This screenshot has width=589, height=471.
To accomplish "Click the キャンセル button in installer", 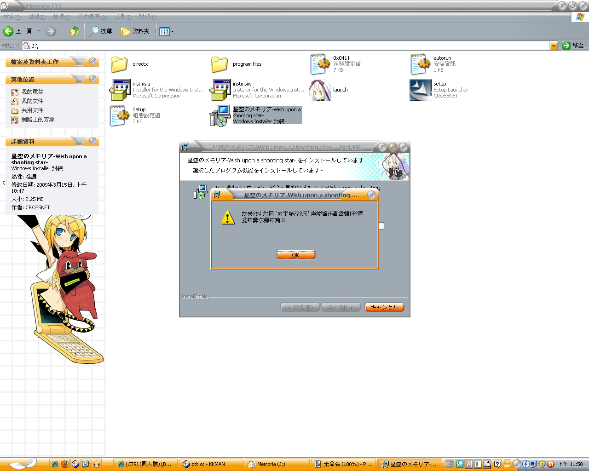I will pyautogui.click(x=384, y=307).
